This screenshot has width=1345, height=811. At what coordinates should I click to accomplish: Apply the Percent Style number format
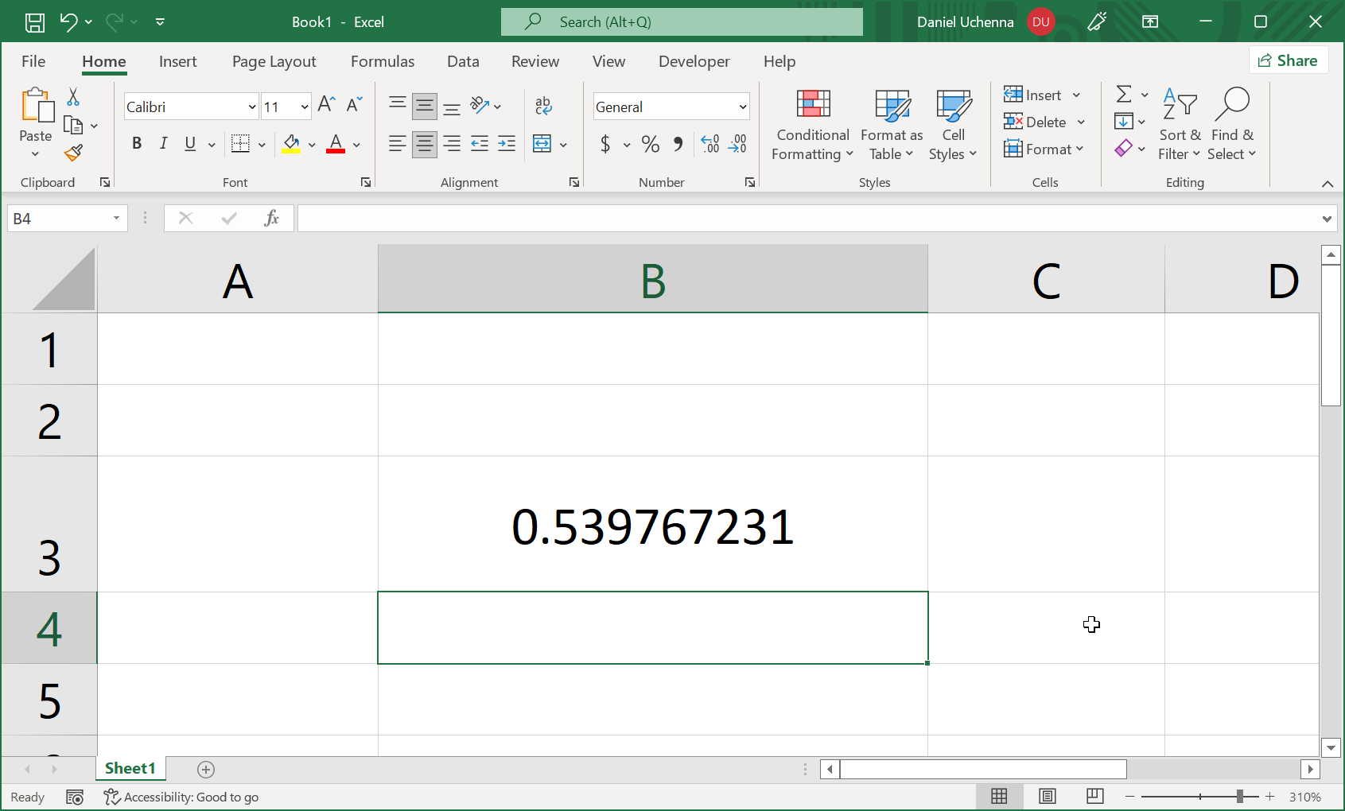[650, 144]
